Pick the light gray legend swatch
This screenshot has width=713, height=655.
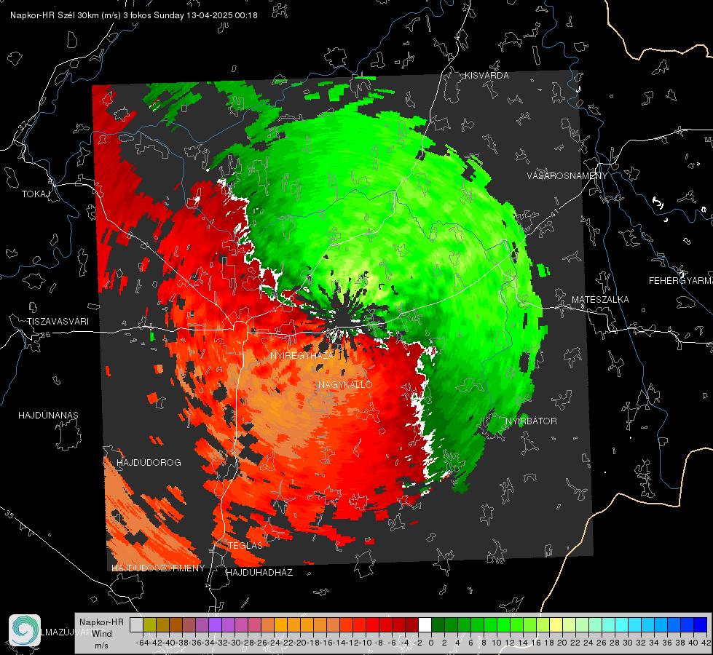(x=136, y=624)
